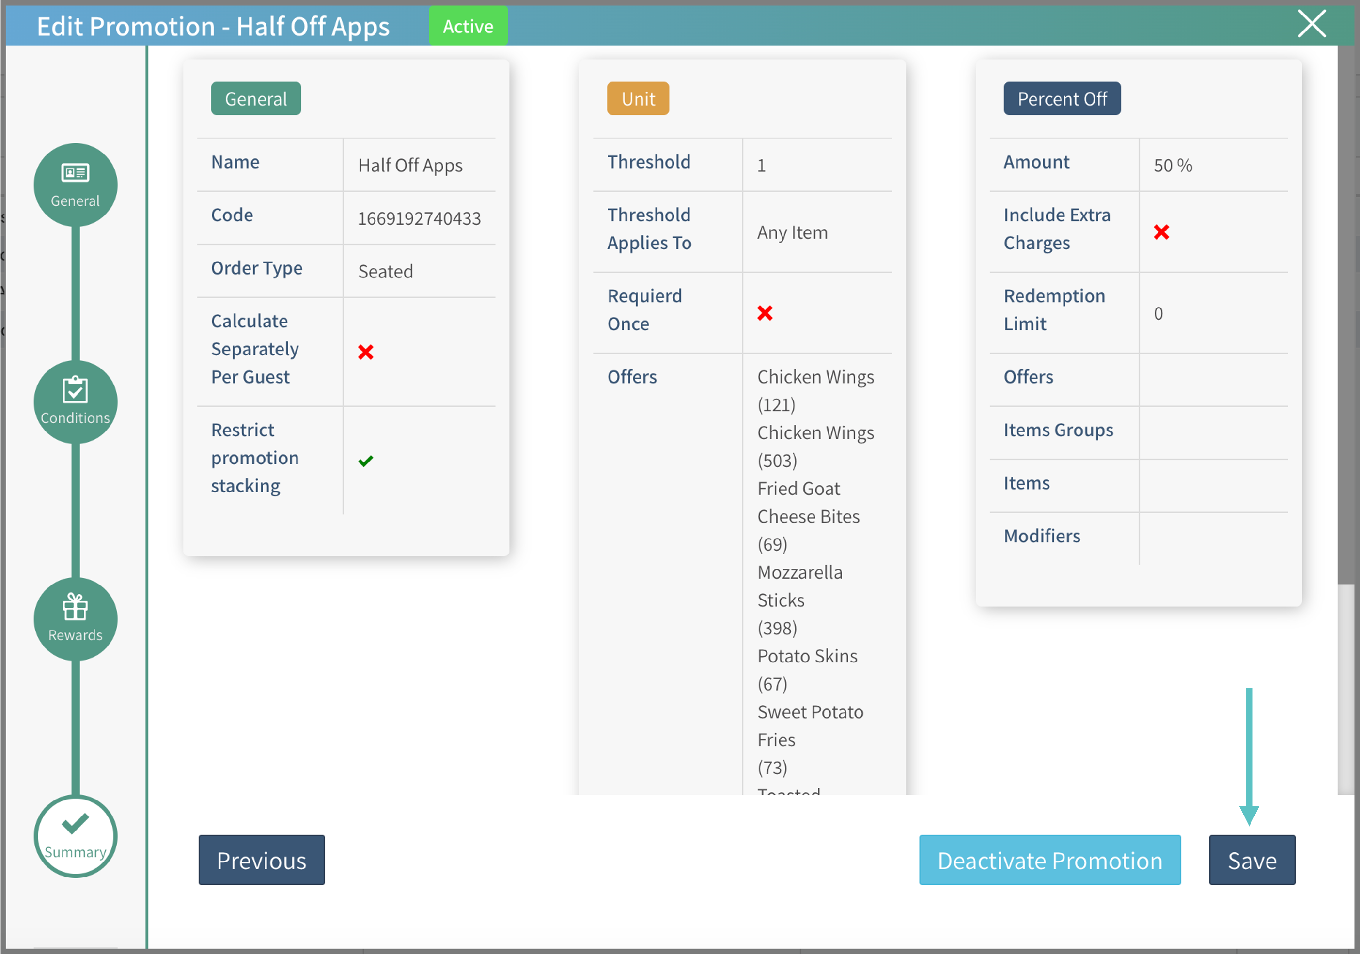1361x954 pixels.
Task: Click the green check for Restrict promotion stacking
Action: [x=366, y=461]
